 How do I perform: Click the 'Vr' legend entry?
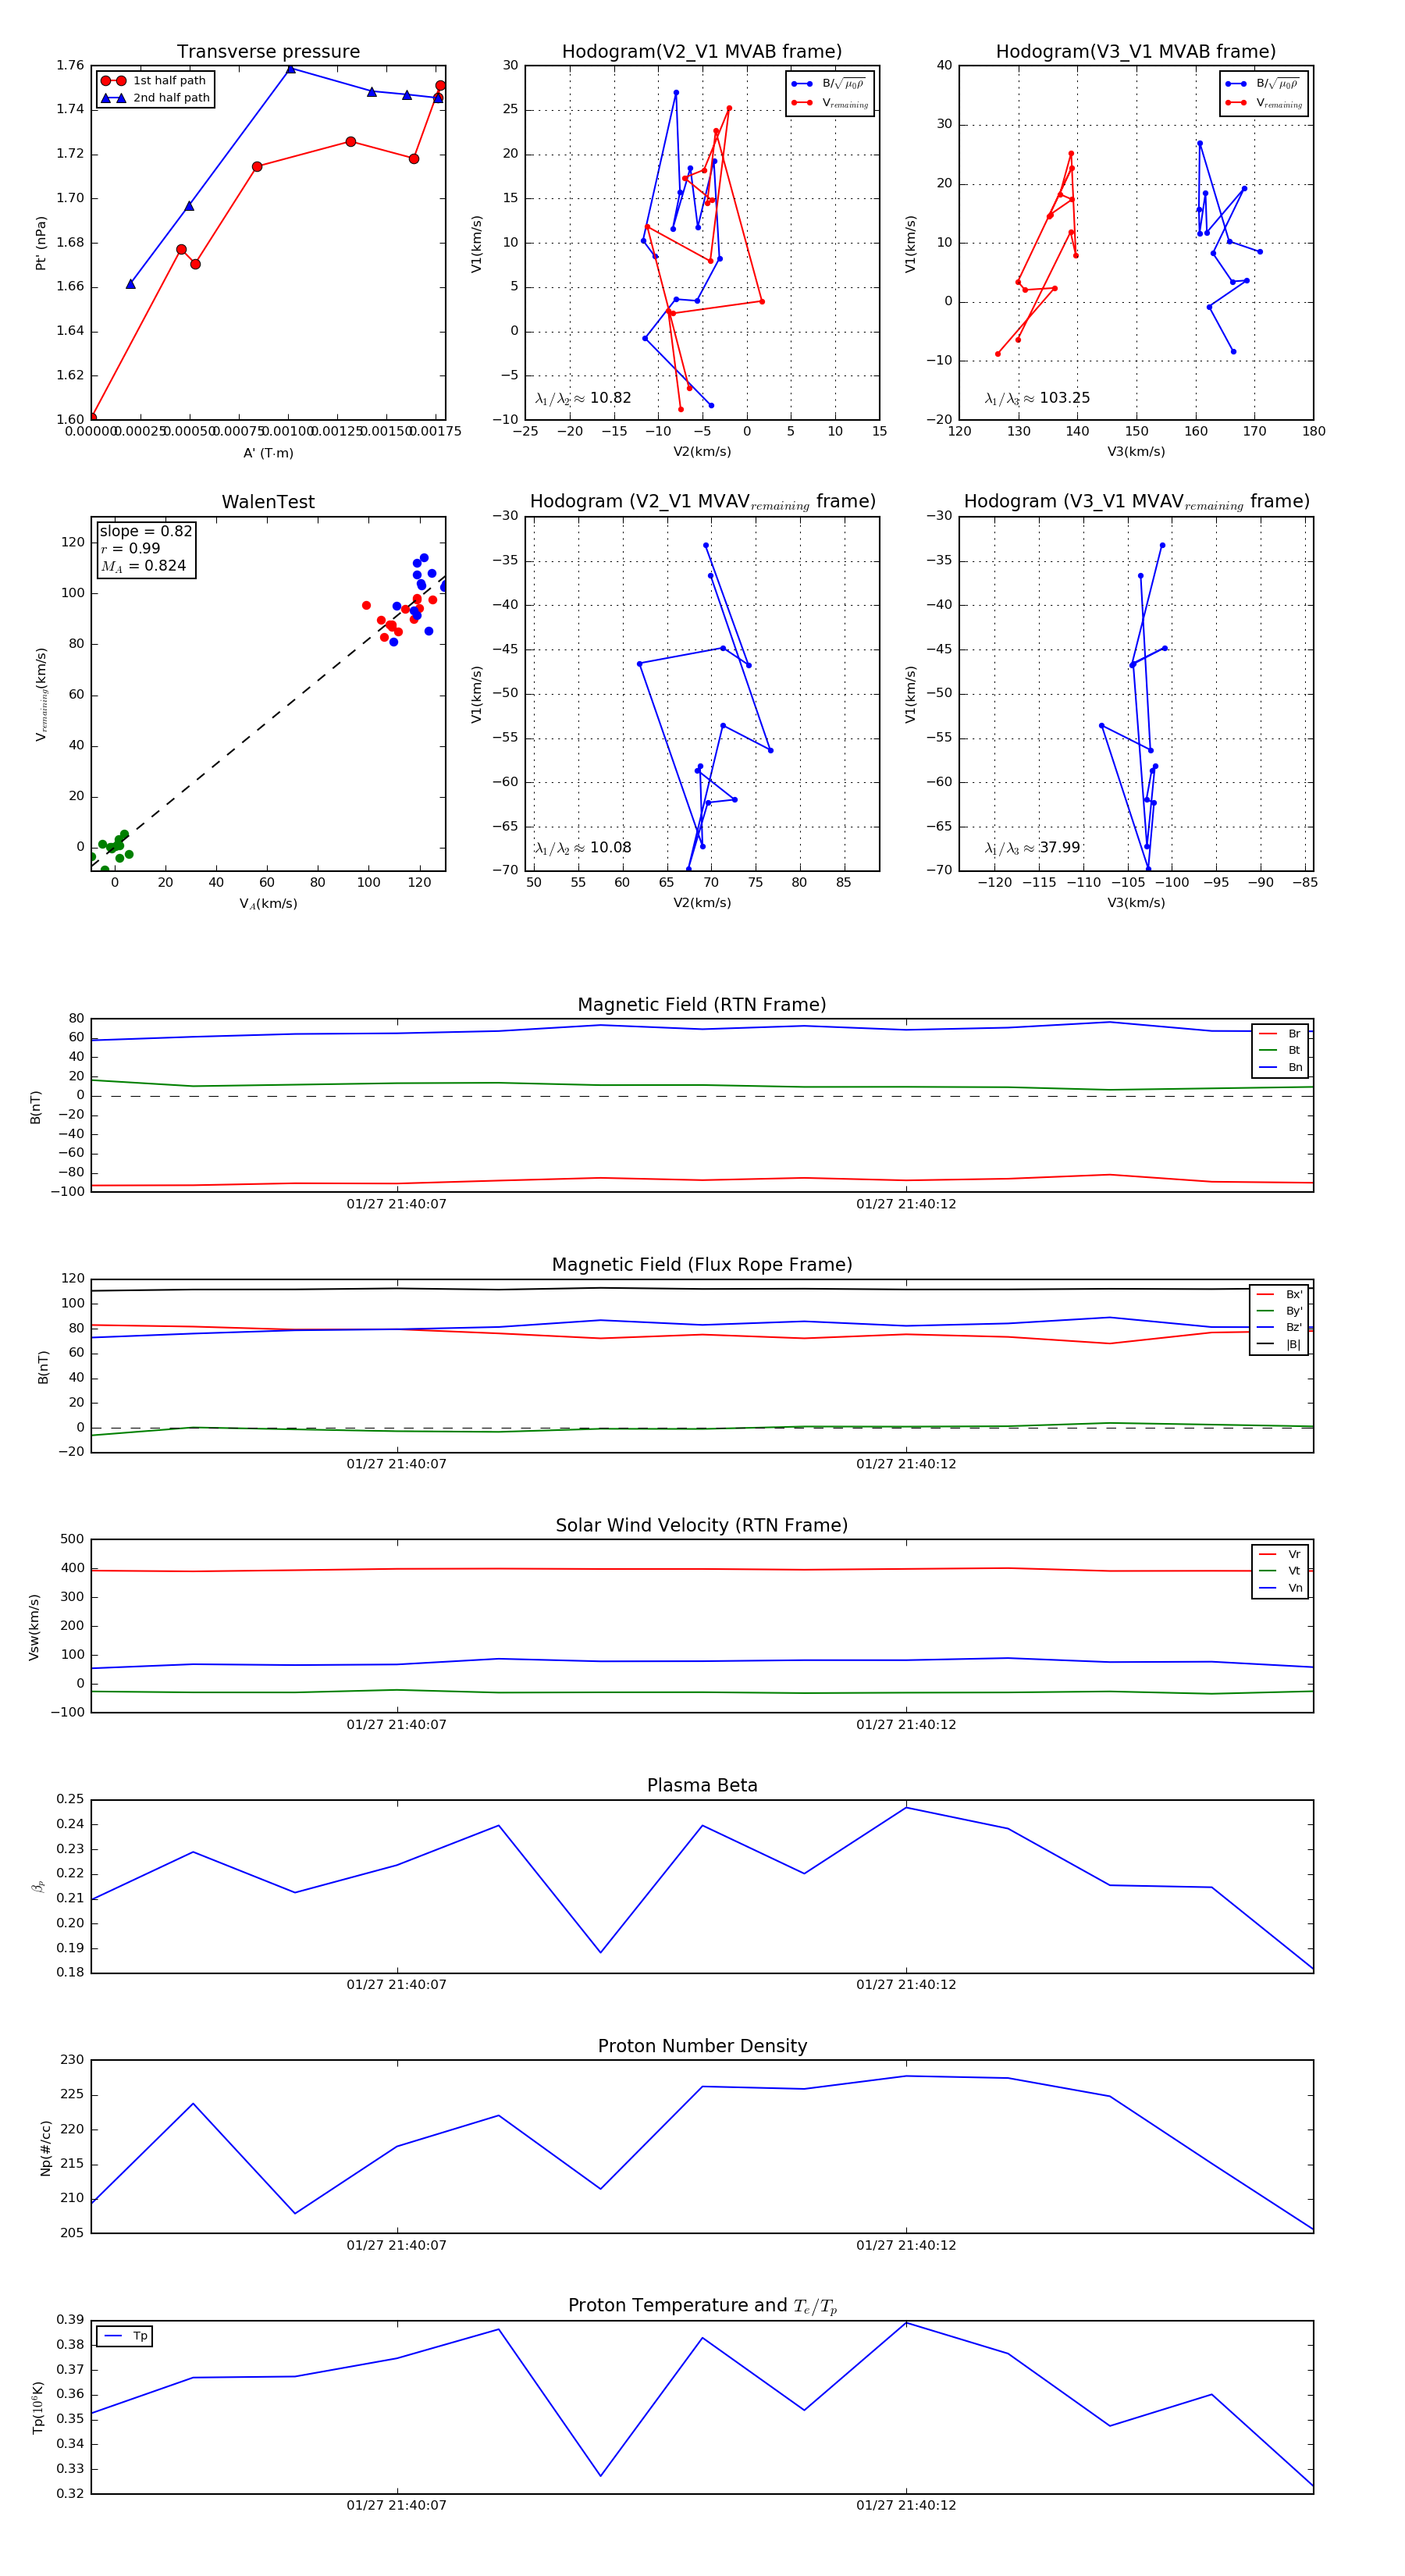tap(1280, 1554)
